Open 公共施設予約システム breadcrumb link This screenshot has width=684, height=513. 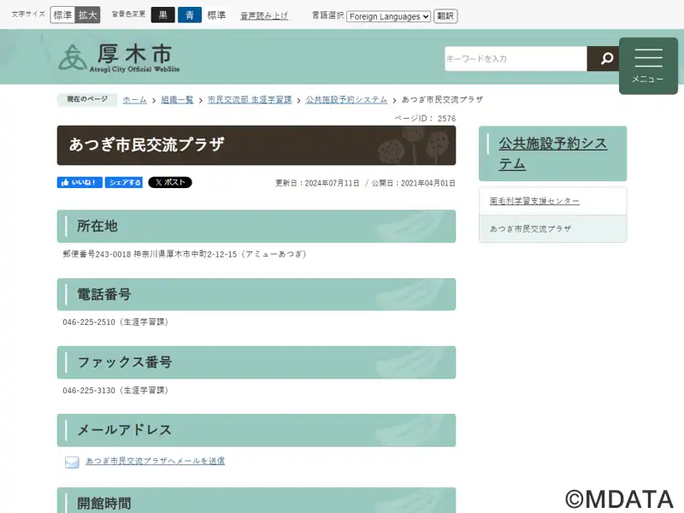pos(346,100)
